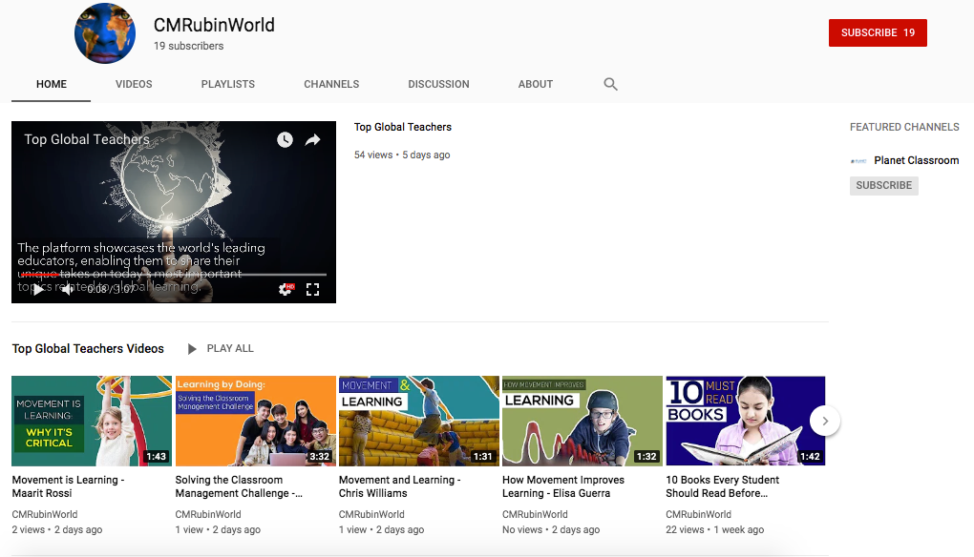Click the Featured Channels heading
The image size is (974, 557).
pyautogui.click(x=904, y=127)
